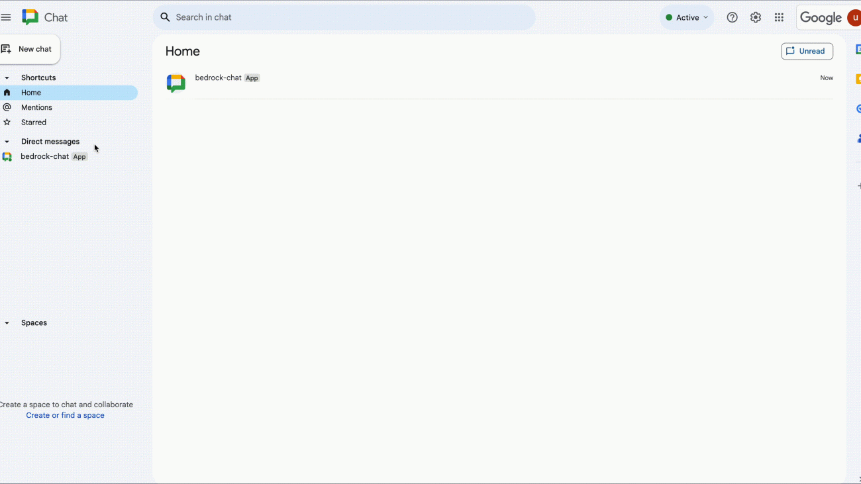Start a New chat
Screen dimensions: 861x484
(x=30, y=49)
